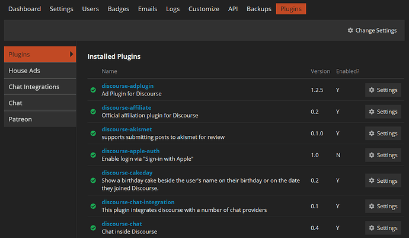Click the Y enabled value for discourse-adplugin
Viewport: 409px width, 238px height.
coord(337,90)
